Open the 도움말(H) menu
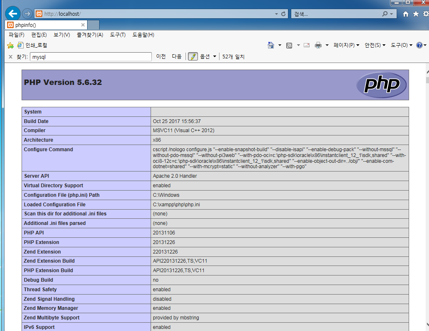Image resolution: width=429 pixels, height=331 pixels. point(144,35)
